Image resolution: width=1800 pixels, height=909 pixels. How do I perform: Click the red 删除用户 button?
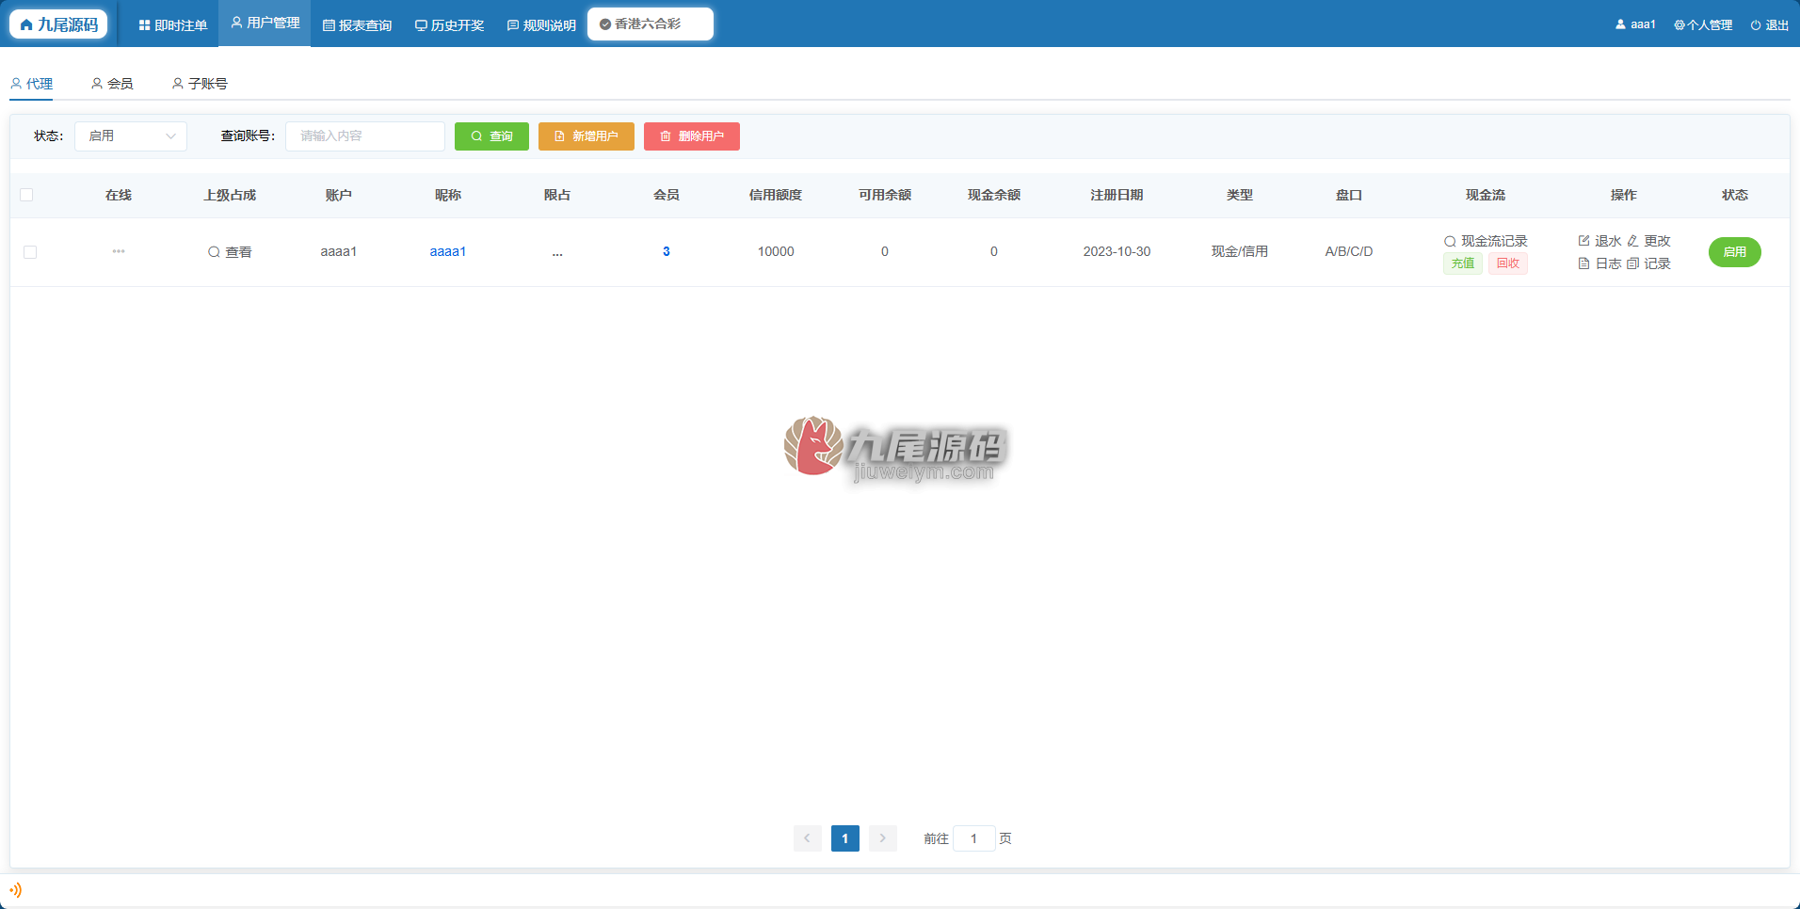click(692, 136)
